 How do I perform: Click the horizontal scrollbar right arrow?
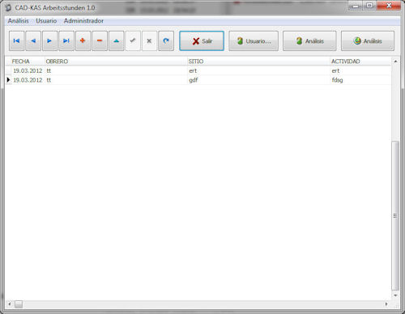tap(386, 304)
